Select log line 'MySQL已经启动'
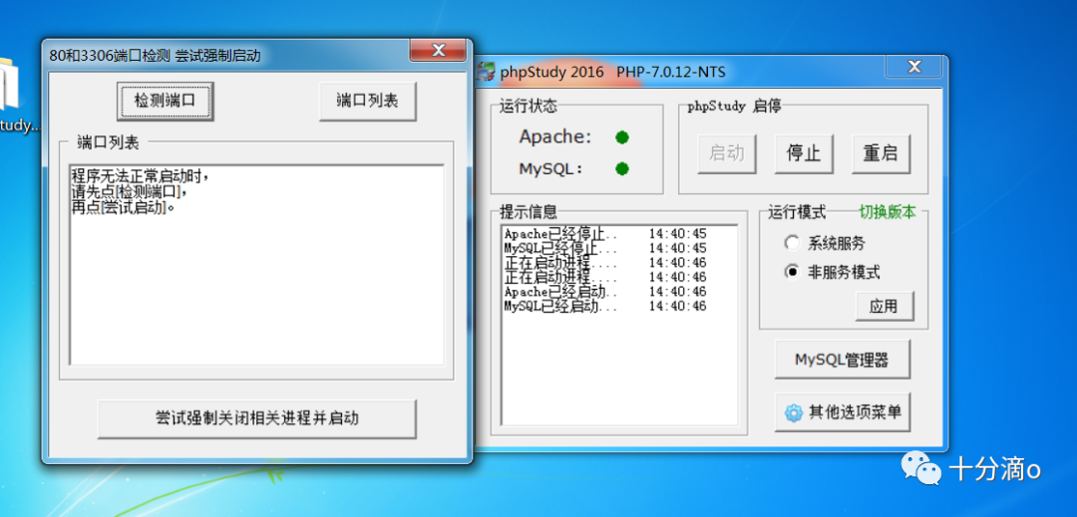This screenshot has width=1077, height=517. click(x=604, y=306)
